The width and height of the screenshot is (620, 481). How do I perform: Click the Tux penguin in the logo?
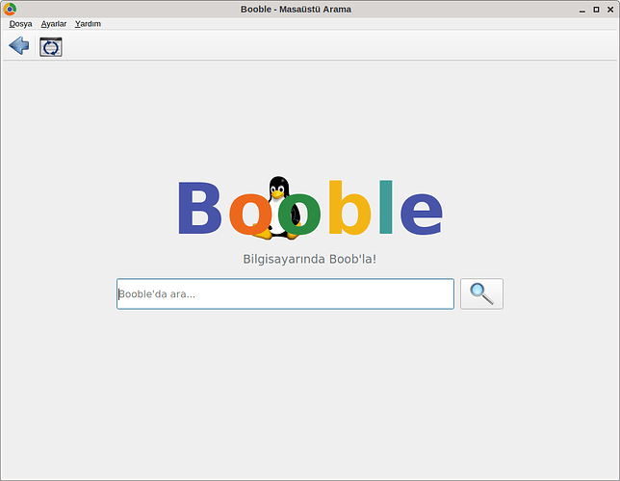(279, 190)
